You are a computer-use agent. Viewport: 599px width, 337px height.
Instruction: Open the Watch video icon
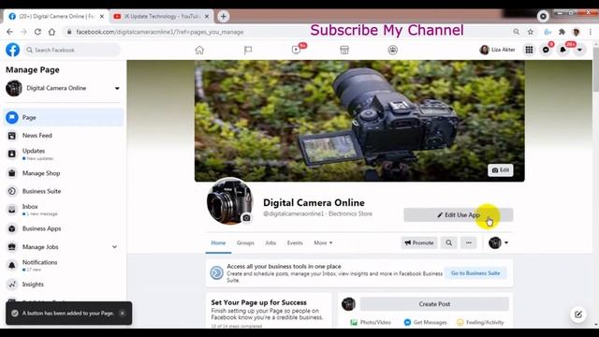[x=297, y=50]
